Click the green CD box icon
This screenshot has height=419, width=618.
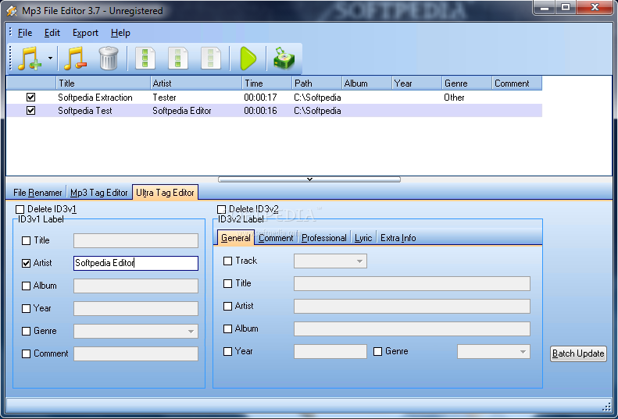(x=284, y=59)
